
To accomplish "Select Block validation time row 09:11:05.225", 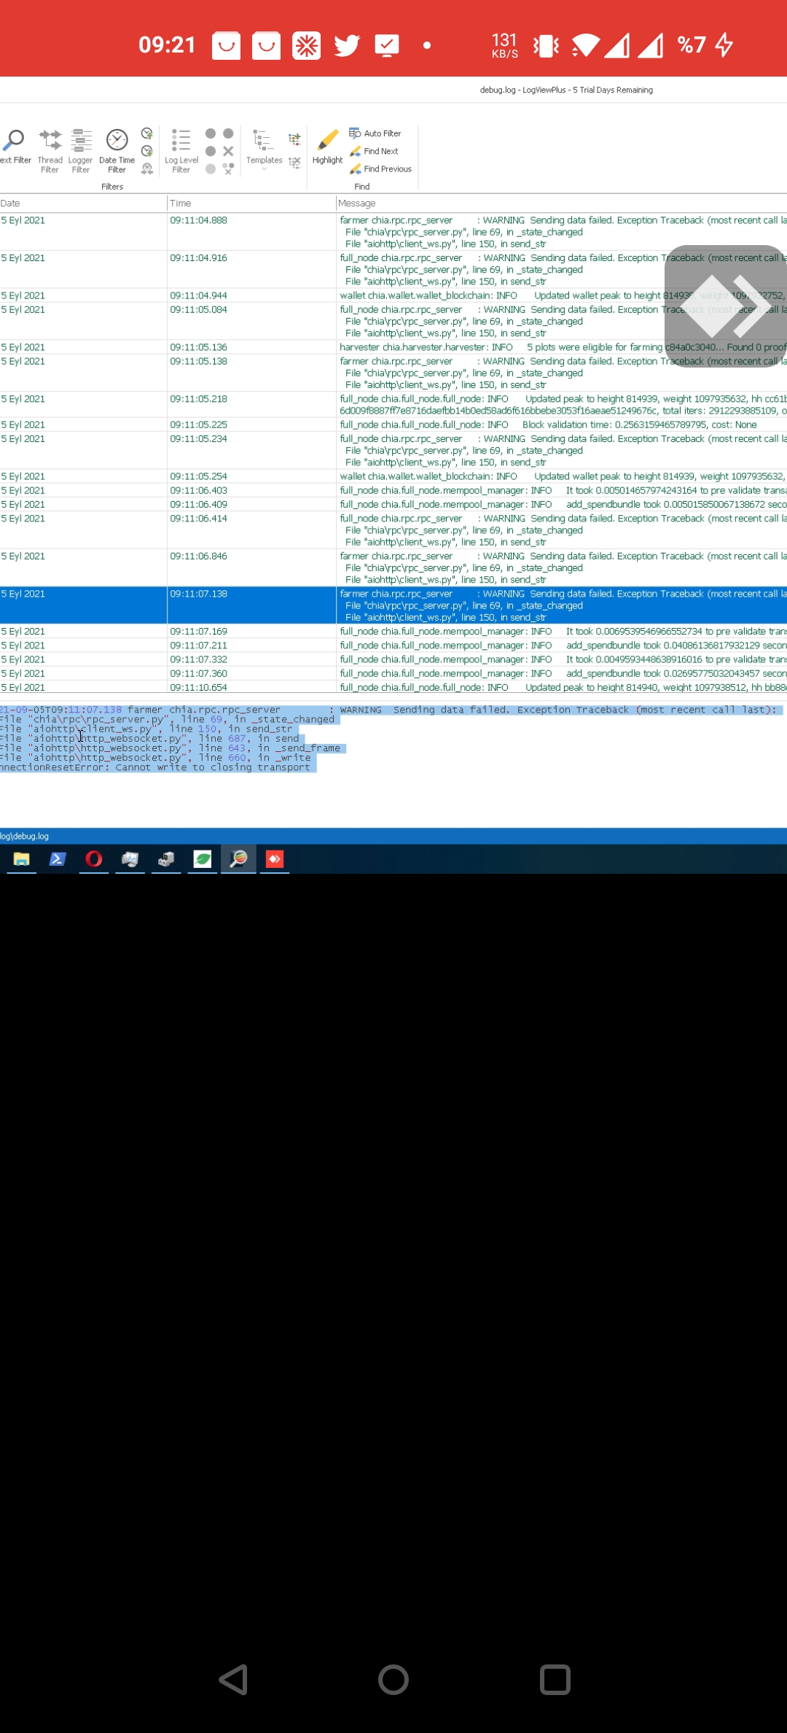I will pyautogui.click(x=393, y=424).
